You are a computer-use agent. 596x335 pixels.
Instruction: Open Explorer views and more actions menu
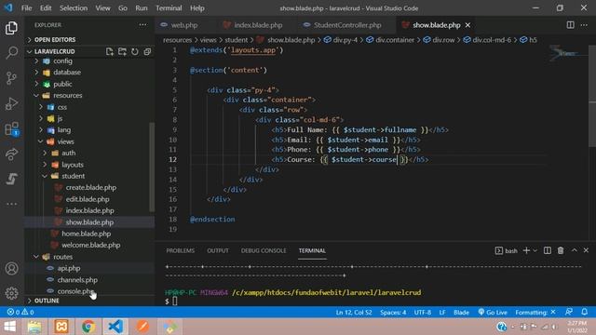[142, 25]
